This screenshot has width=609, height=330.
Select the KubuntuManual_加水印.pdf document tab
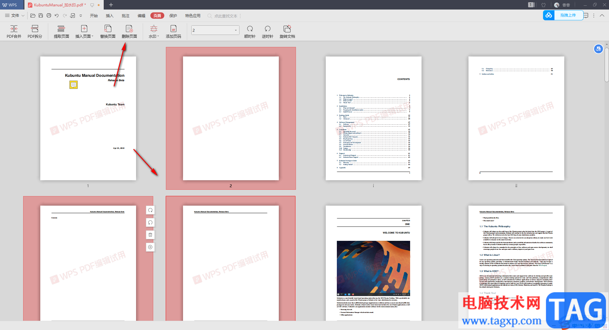click(x=59, y=5)
